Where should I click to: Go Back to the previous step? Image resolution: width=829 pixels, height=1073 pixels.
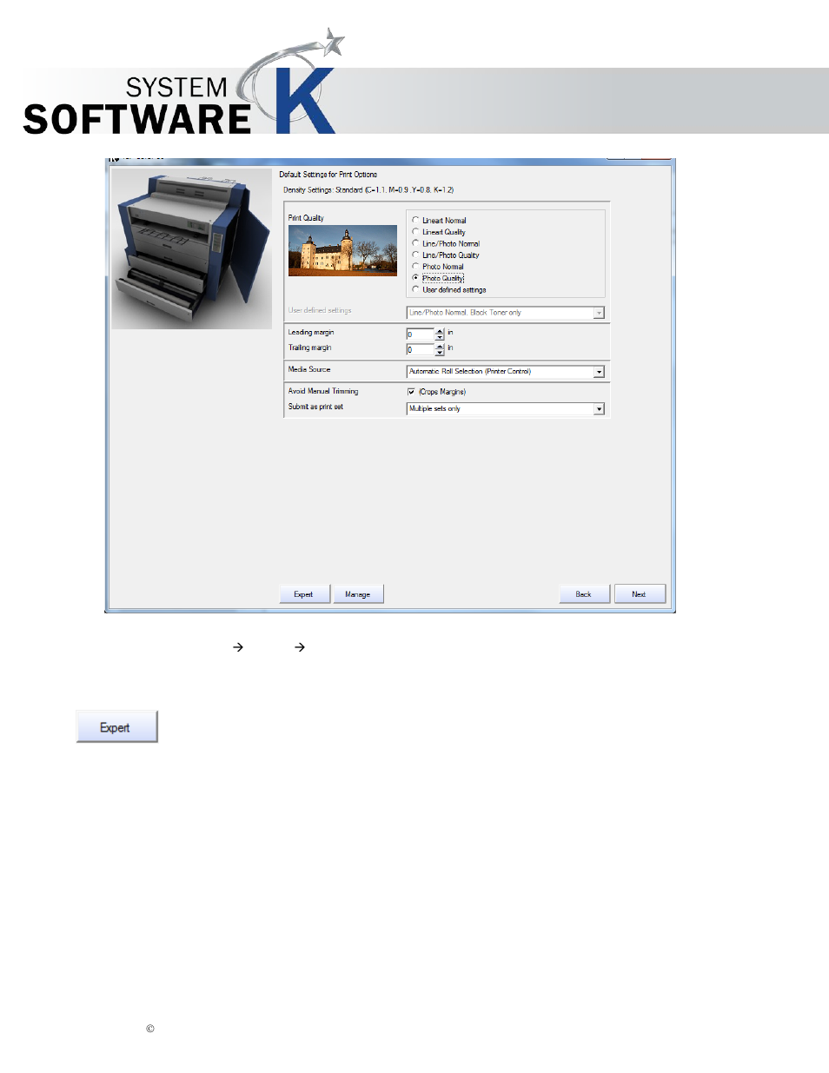584,594
